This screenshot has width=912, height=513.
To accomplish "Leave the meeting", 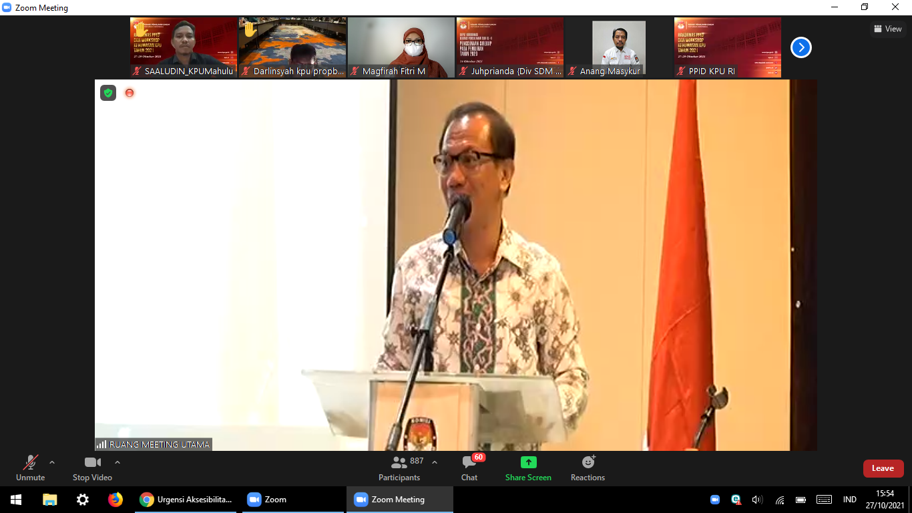I will coord(883,468).
